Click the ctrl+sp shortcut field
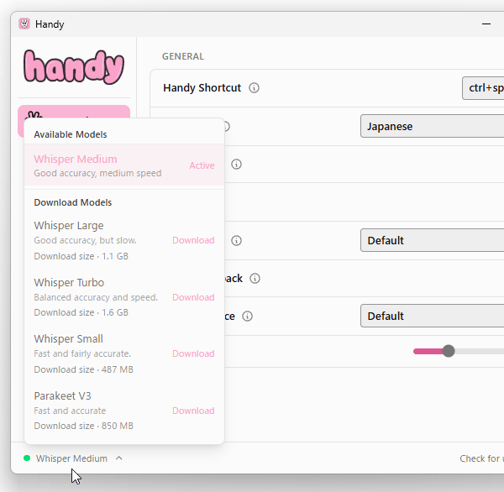The image size is (504, 492). coord(485,88)
